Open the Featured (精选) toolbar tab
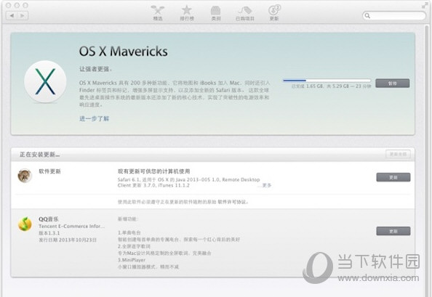This screenshot has width=432, height=297. pyautogui.click(x=158, y=12)
